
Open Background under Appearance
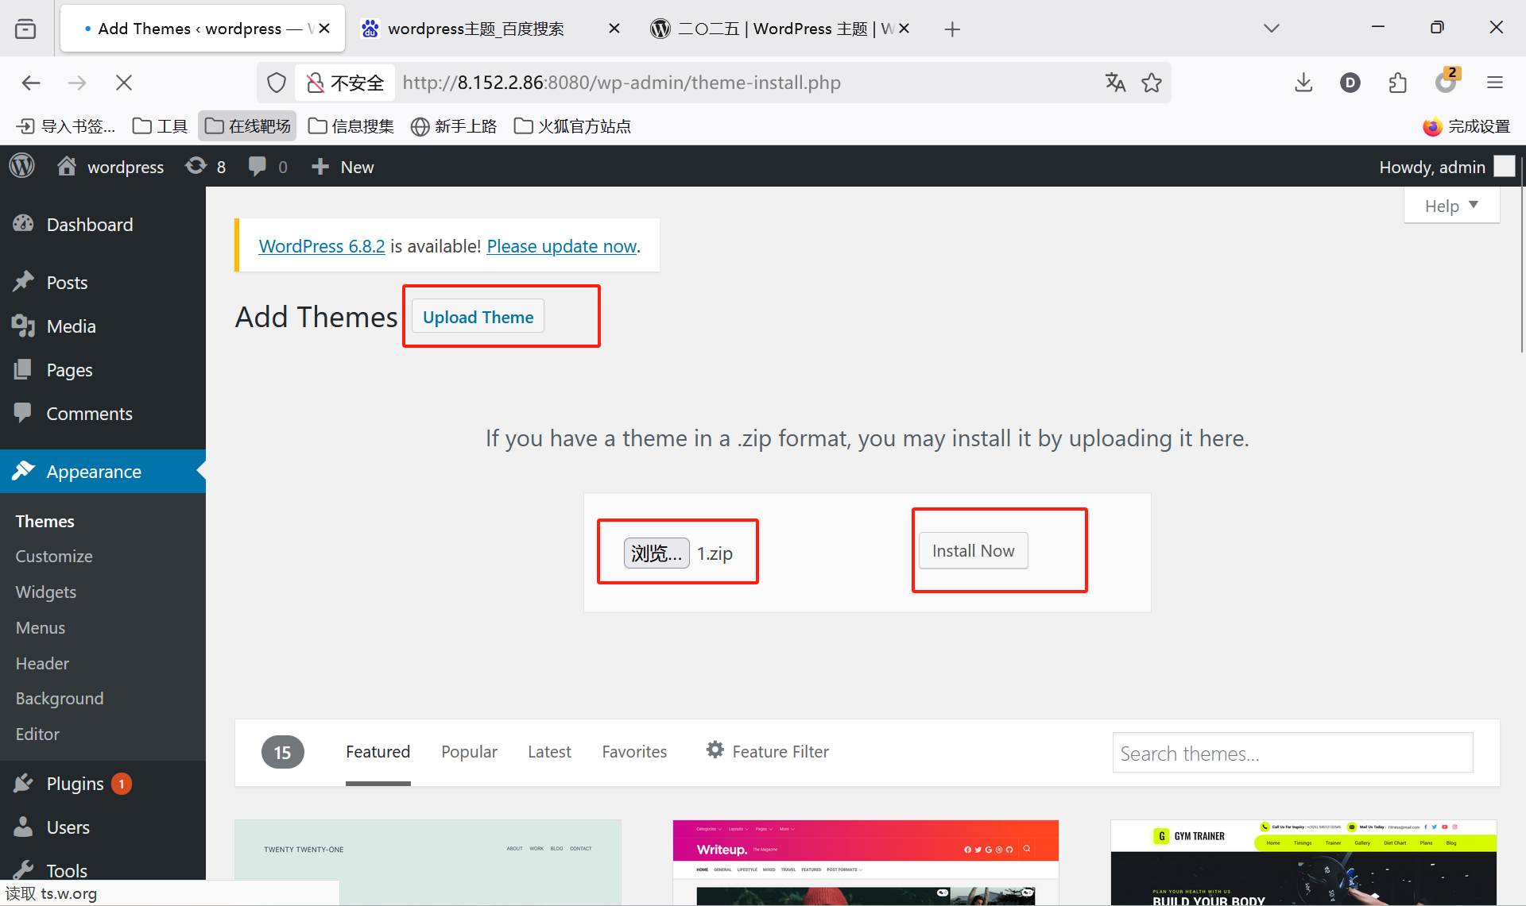(60, 698)
